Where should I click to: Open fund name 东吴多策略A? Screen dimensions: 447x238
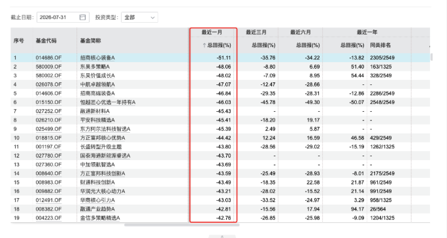[95, 67]
